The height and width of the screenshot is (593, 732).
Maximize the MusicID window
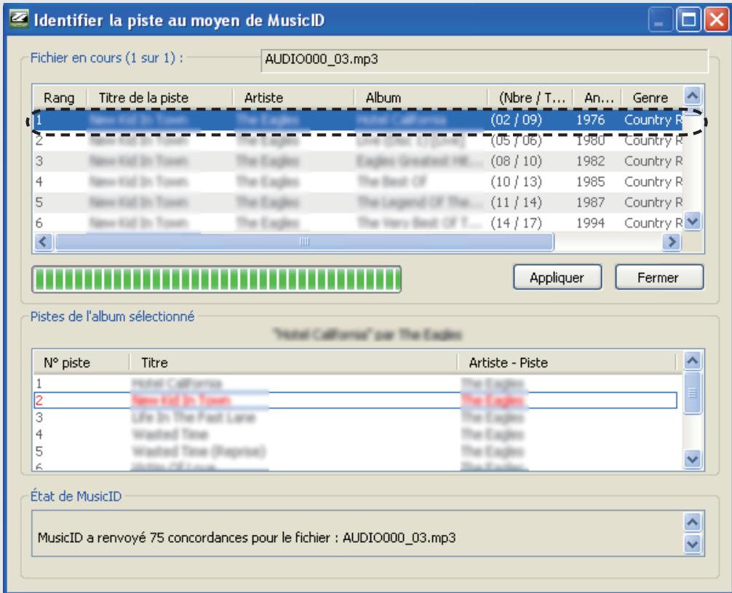[688, 20]
